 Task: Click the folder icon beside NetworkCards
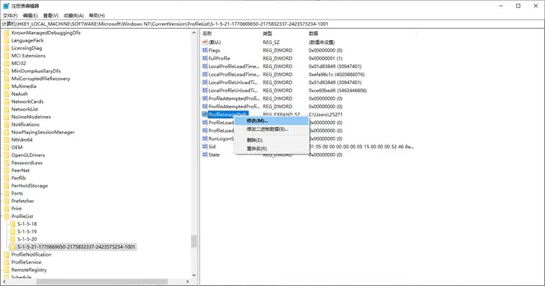coord(7,101)
